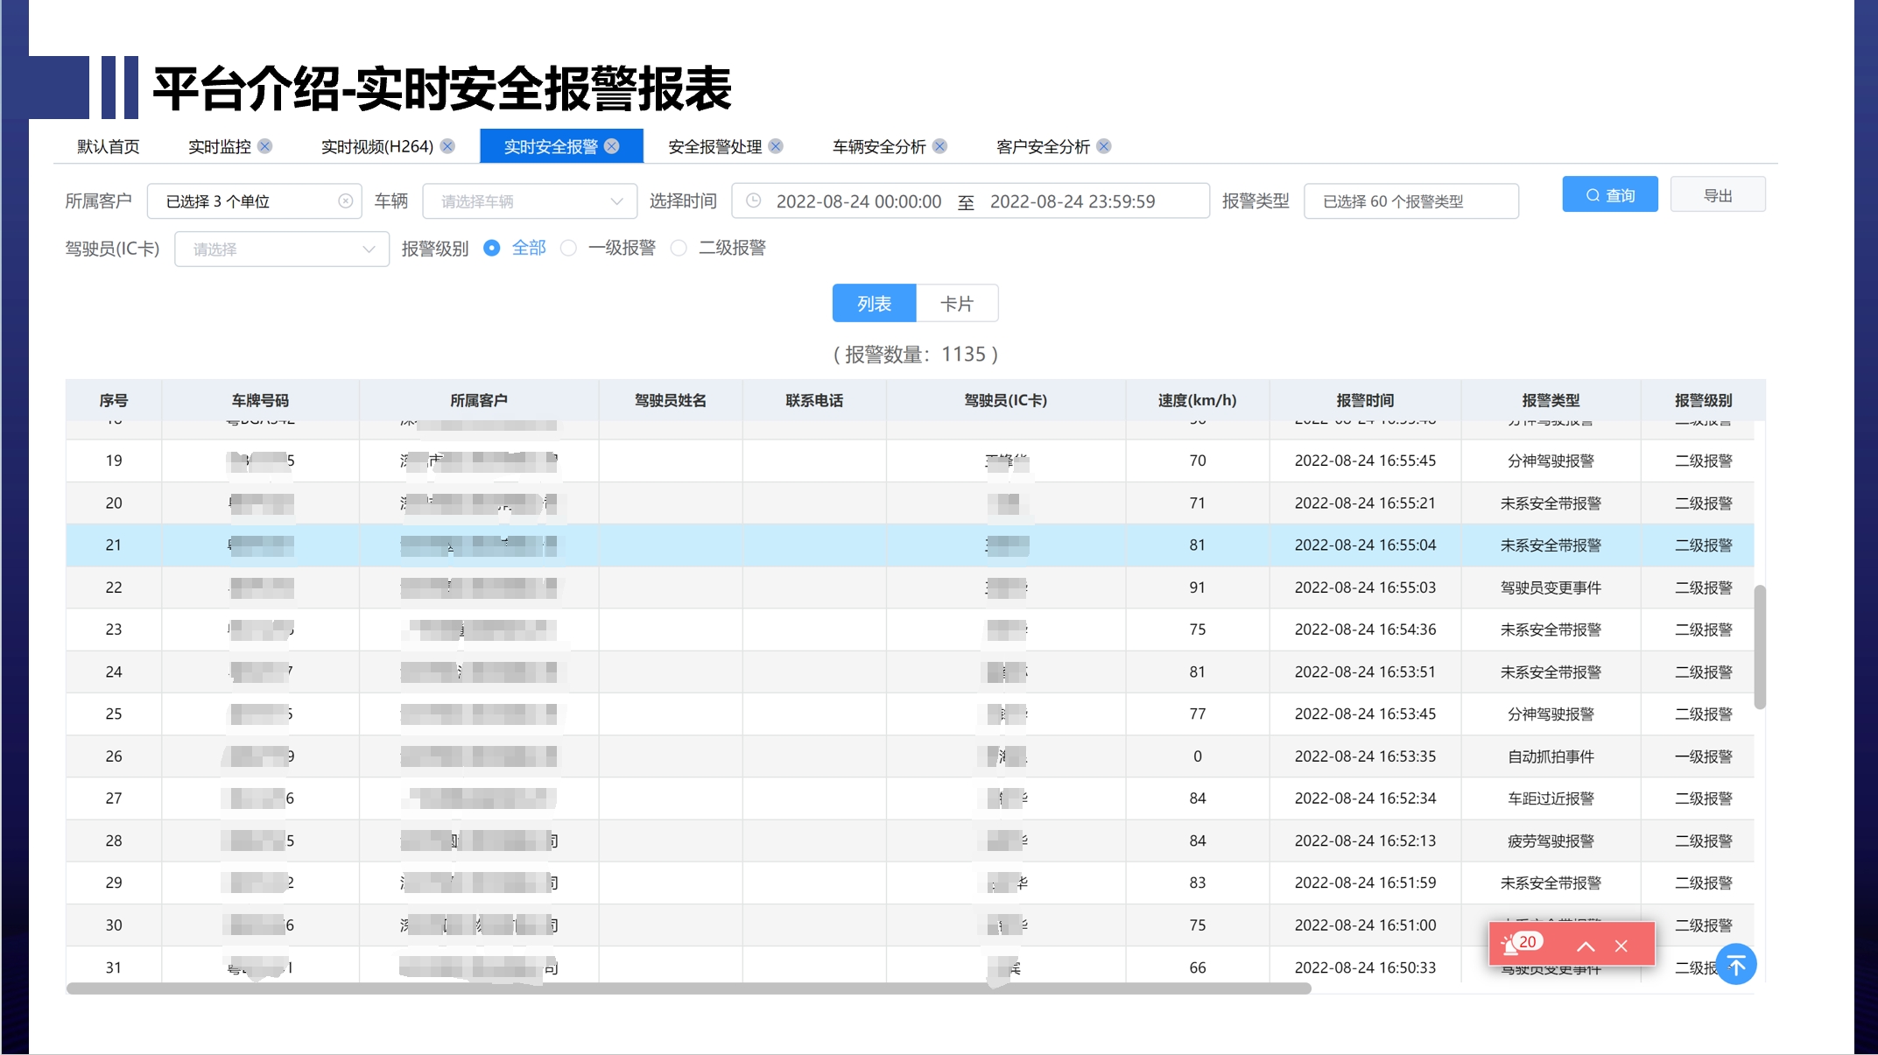Switch to the 安全报警处理 tab
Viewport: 1878px width, 1055px height.
(x=715, y=146)
